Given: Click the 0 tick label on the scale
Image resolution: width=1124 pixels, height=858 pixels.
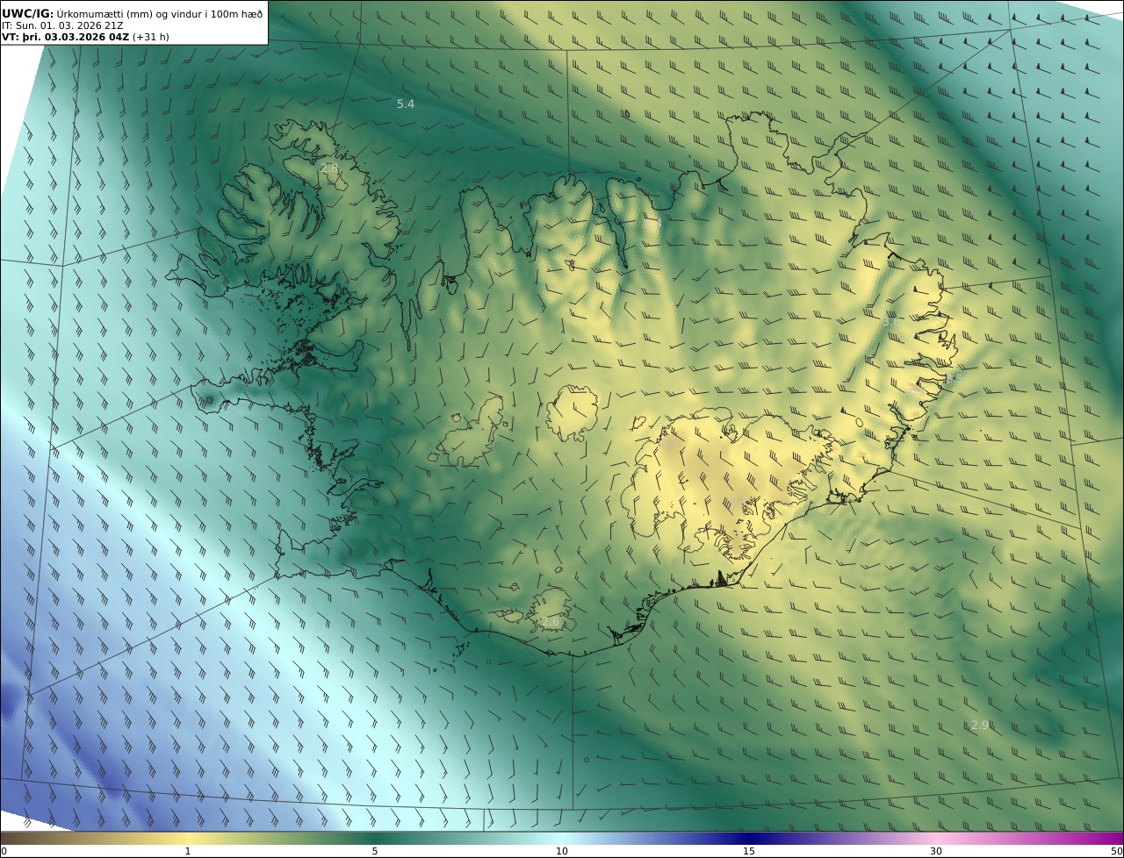Looking at the screenshot, I should 4,851.
